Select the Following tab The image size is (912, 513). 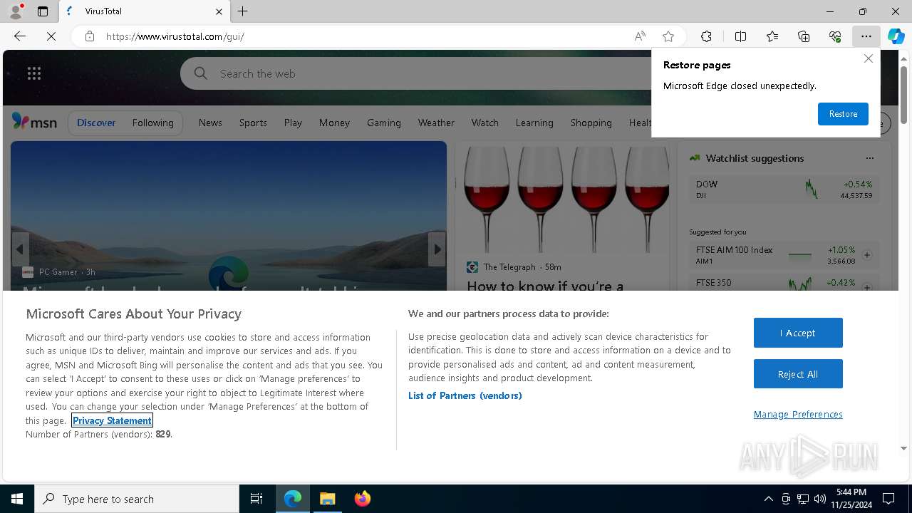152,123
